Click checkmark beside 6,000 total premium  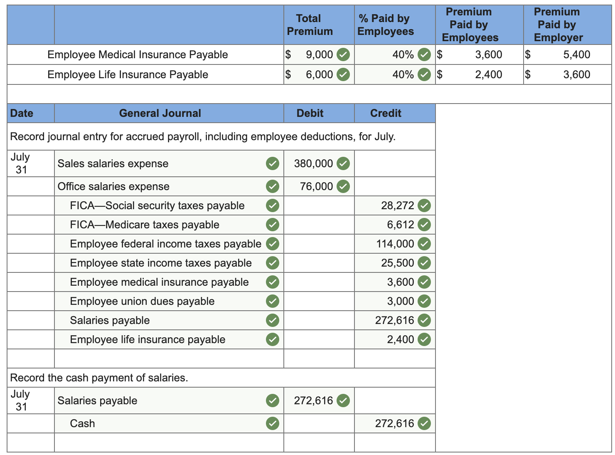(x=343, y=74)
